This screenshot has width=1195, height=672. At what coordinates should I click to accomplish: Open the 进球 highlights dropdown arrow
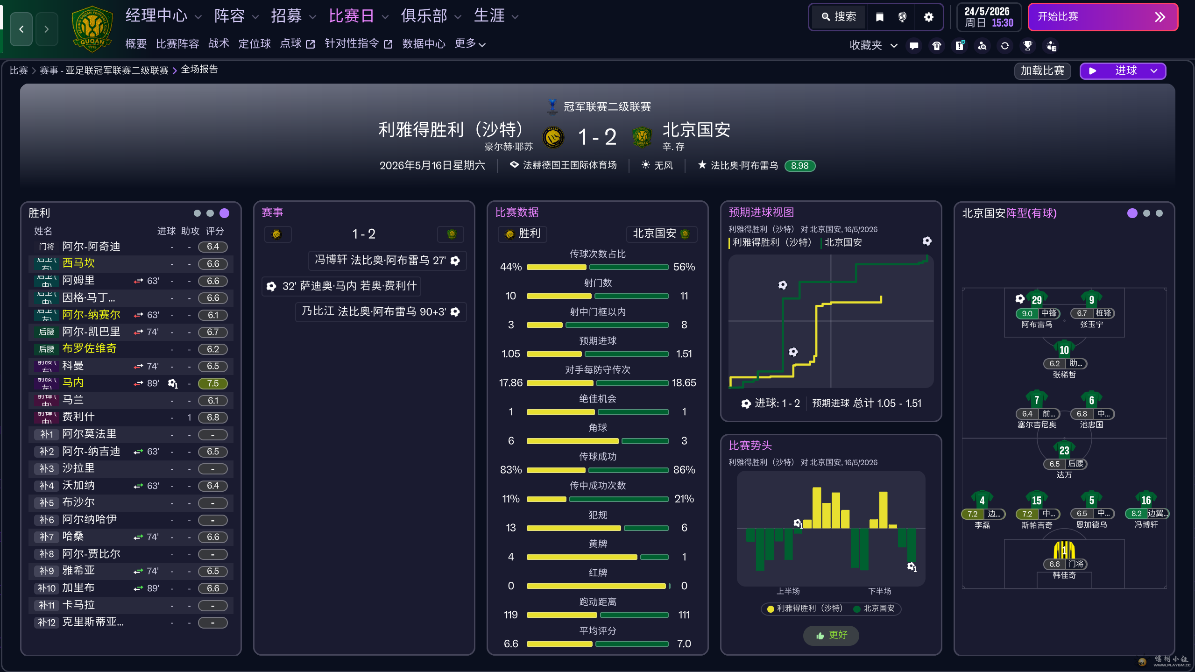1154,71
